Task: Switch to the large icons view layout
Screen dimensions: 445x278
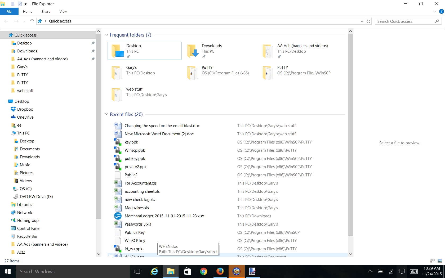Action: [440, 261]
